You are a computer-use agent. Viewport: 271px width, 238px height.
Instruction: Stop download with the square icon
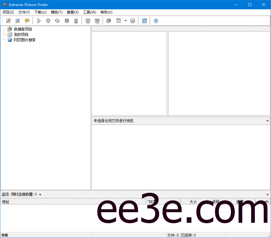[x=67, y=21]
